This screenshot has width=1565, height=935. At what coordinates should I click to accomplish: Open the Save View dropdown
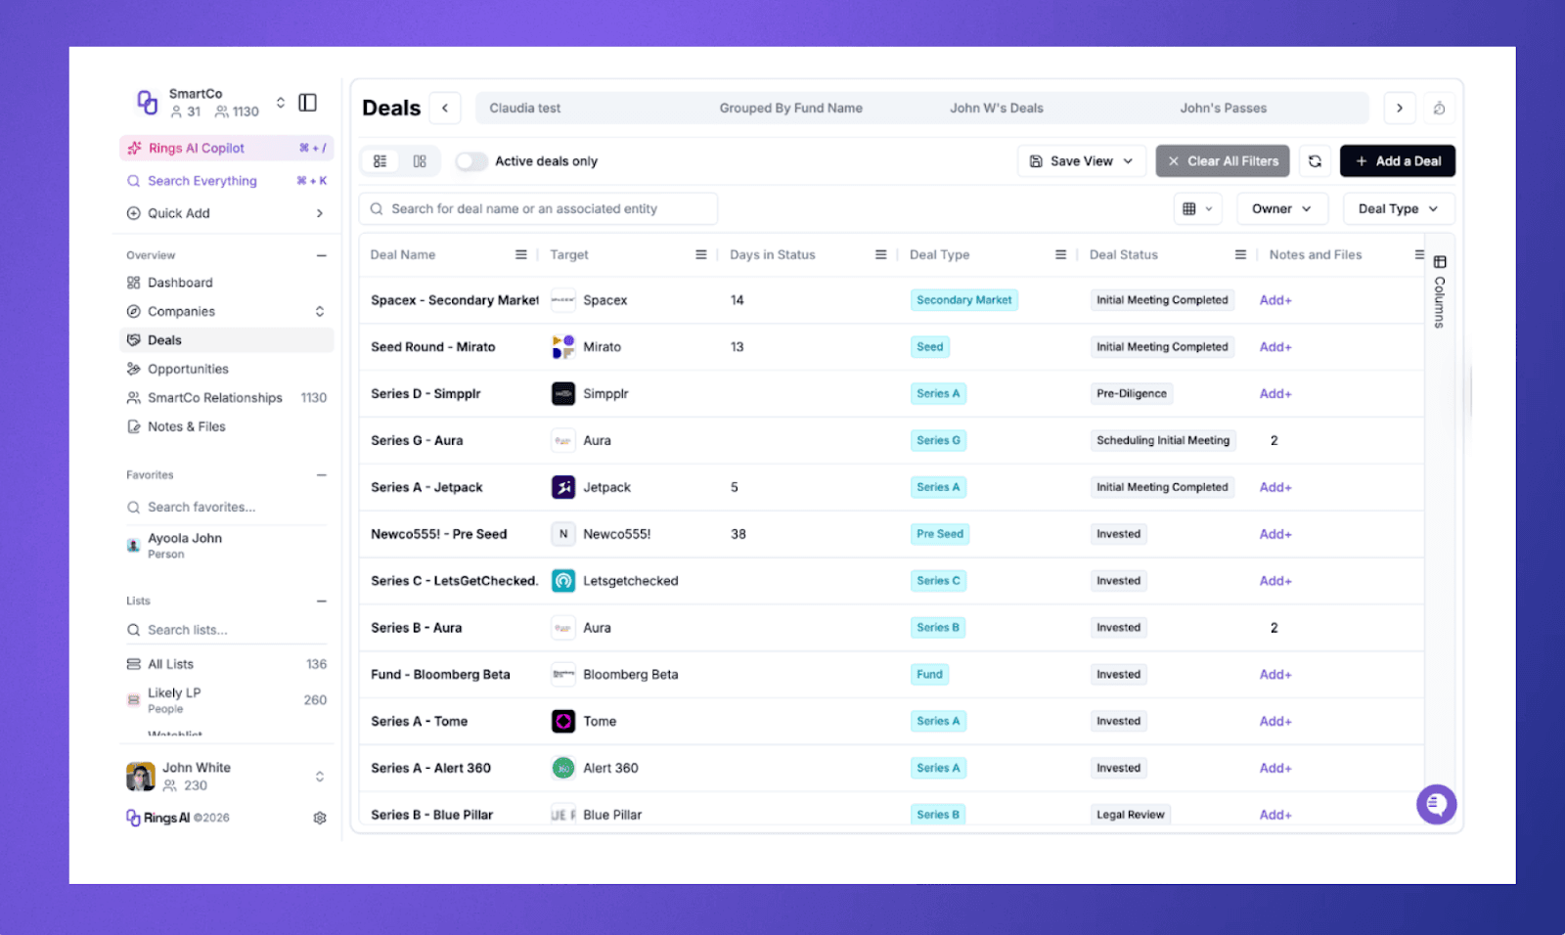[1081, 160]
